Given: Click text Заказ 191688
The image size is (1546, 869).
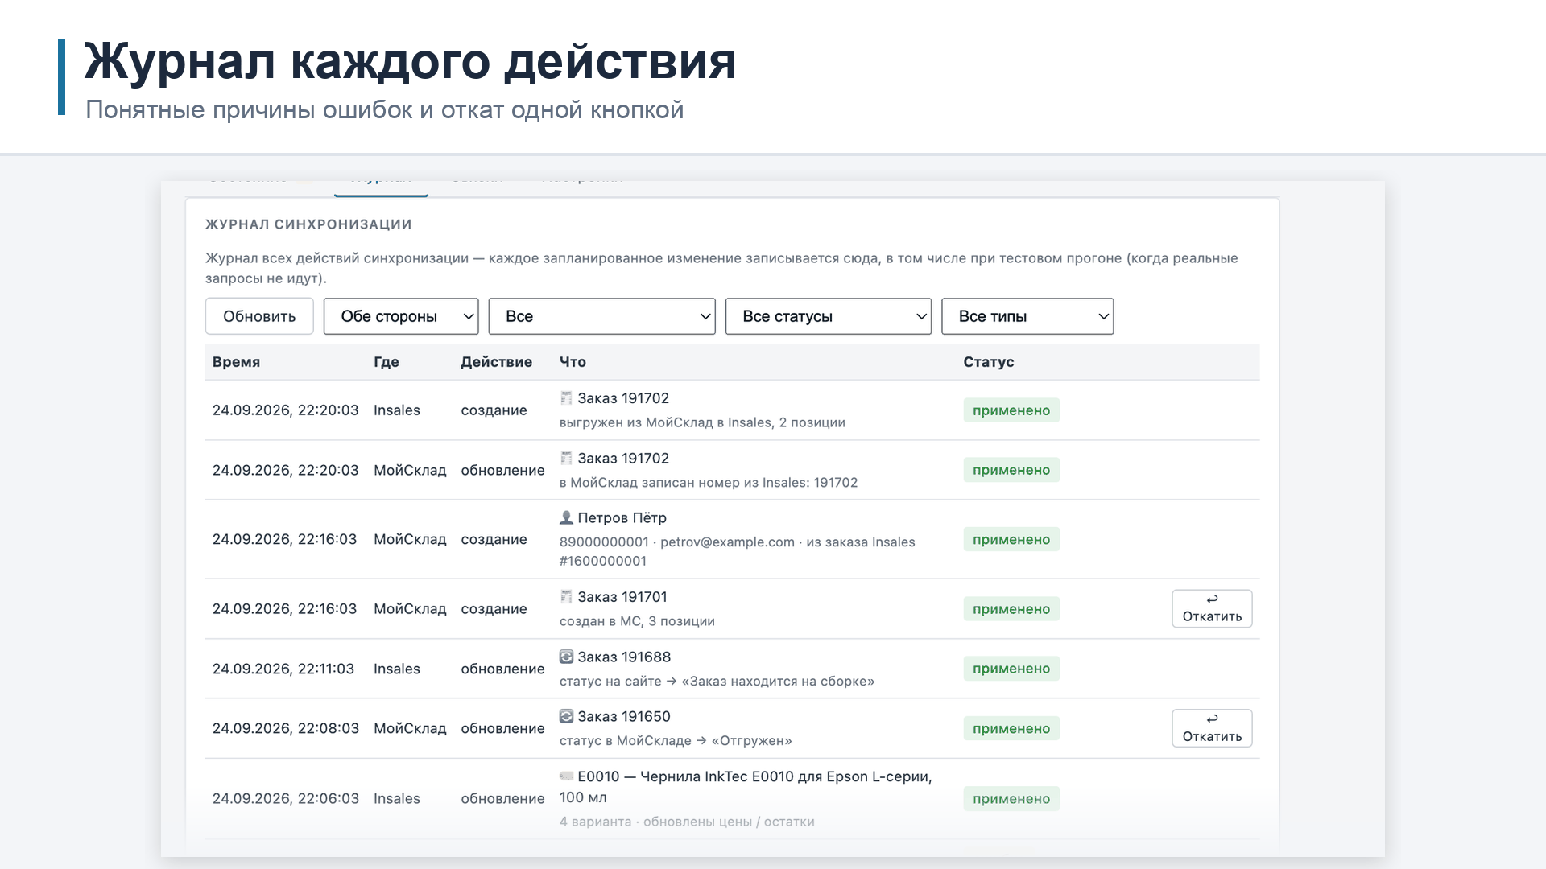Looking at the screenshot, I should [x=624, y=657].
